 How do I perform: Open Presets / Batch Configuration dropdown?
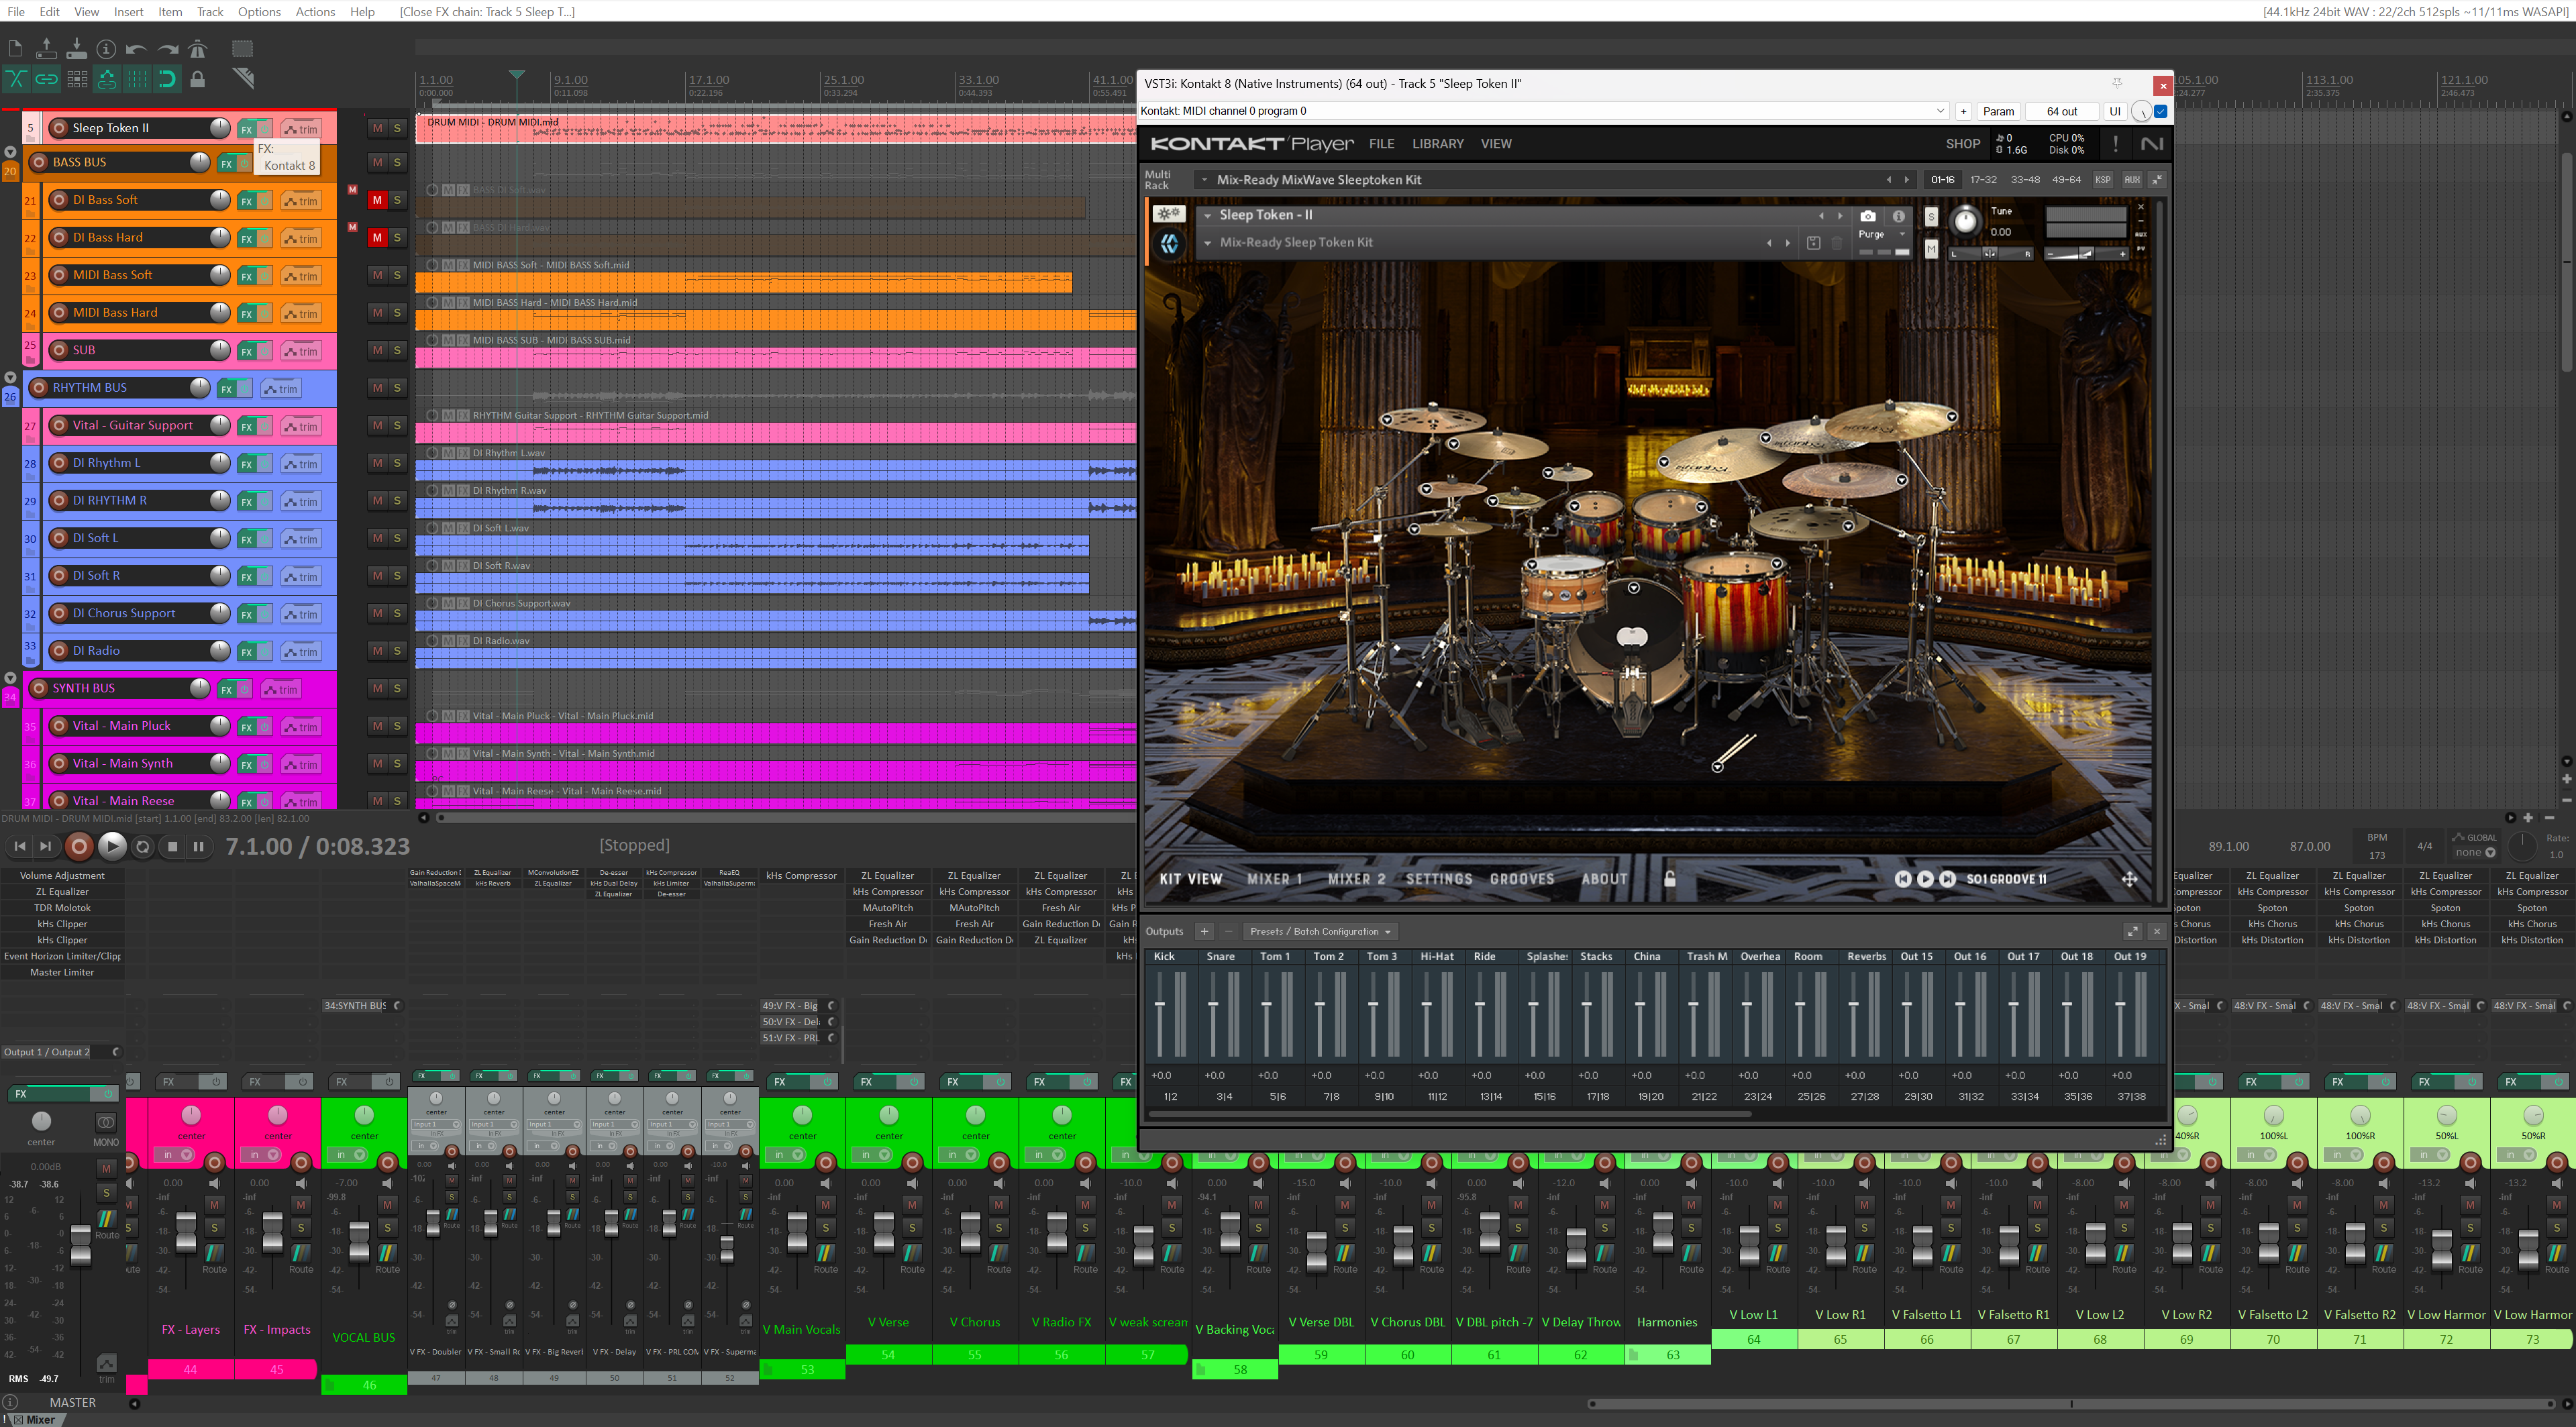click(x=1320, y=931)
